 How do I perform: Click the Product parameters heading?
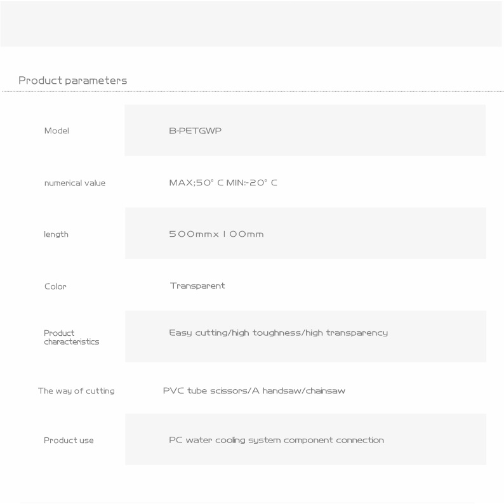pos(72,81)
